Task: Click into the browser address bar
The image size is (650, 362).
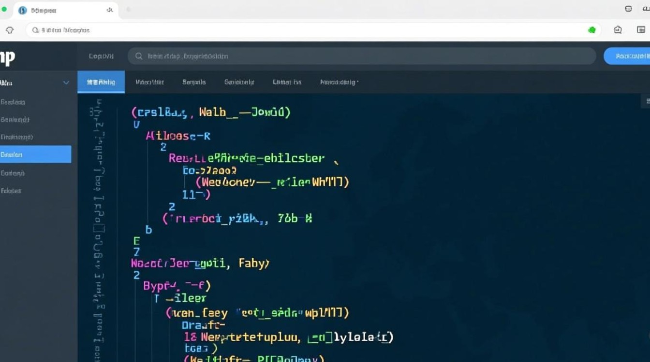Action: [310, 30]
